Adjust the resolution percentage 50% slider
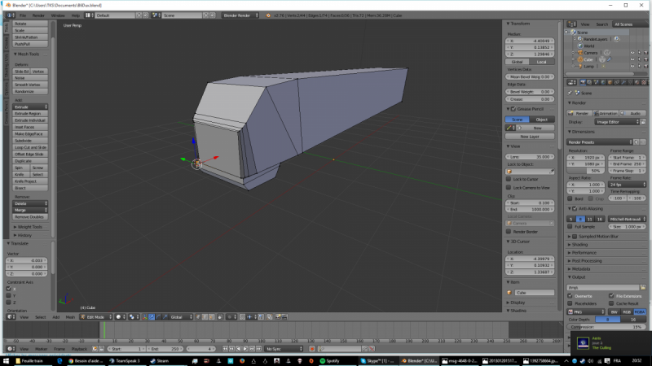Viewport: 652px width, 366px height. pos(586,171)
